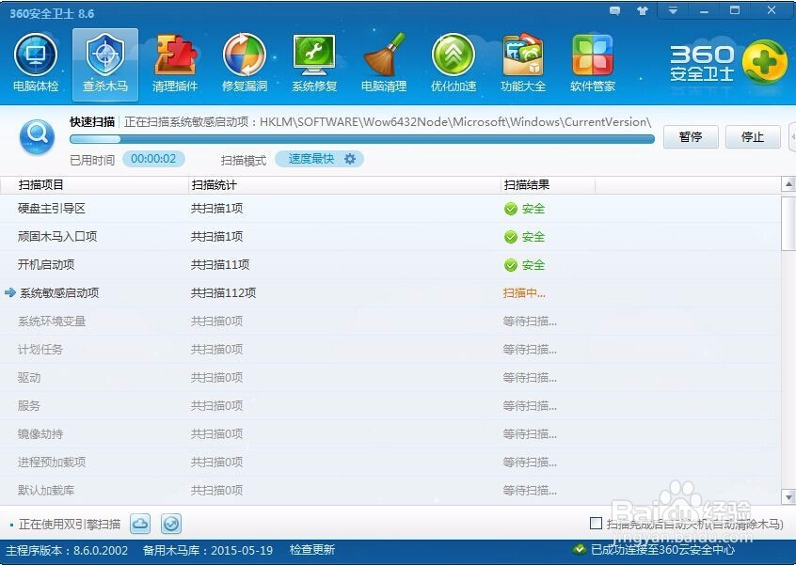796x565 pixels.
Task: Expand side panel arrow right of 停止
Action: point(792,137)
